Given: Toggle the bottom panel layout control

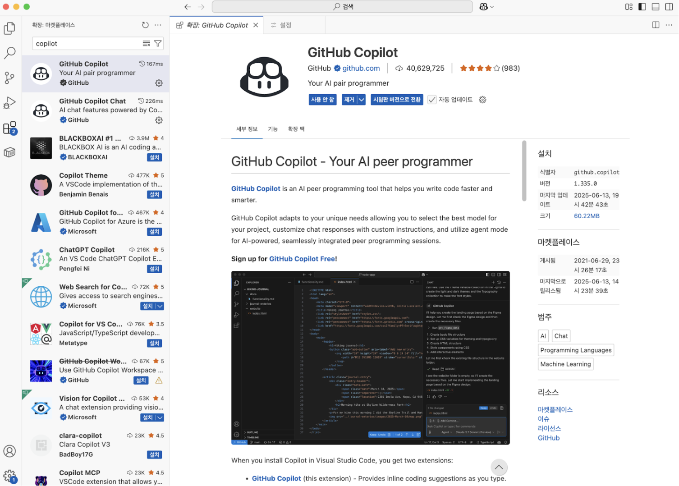Looking at the screenshot, I should (655, 7).
